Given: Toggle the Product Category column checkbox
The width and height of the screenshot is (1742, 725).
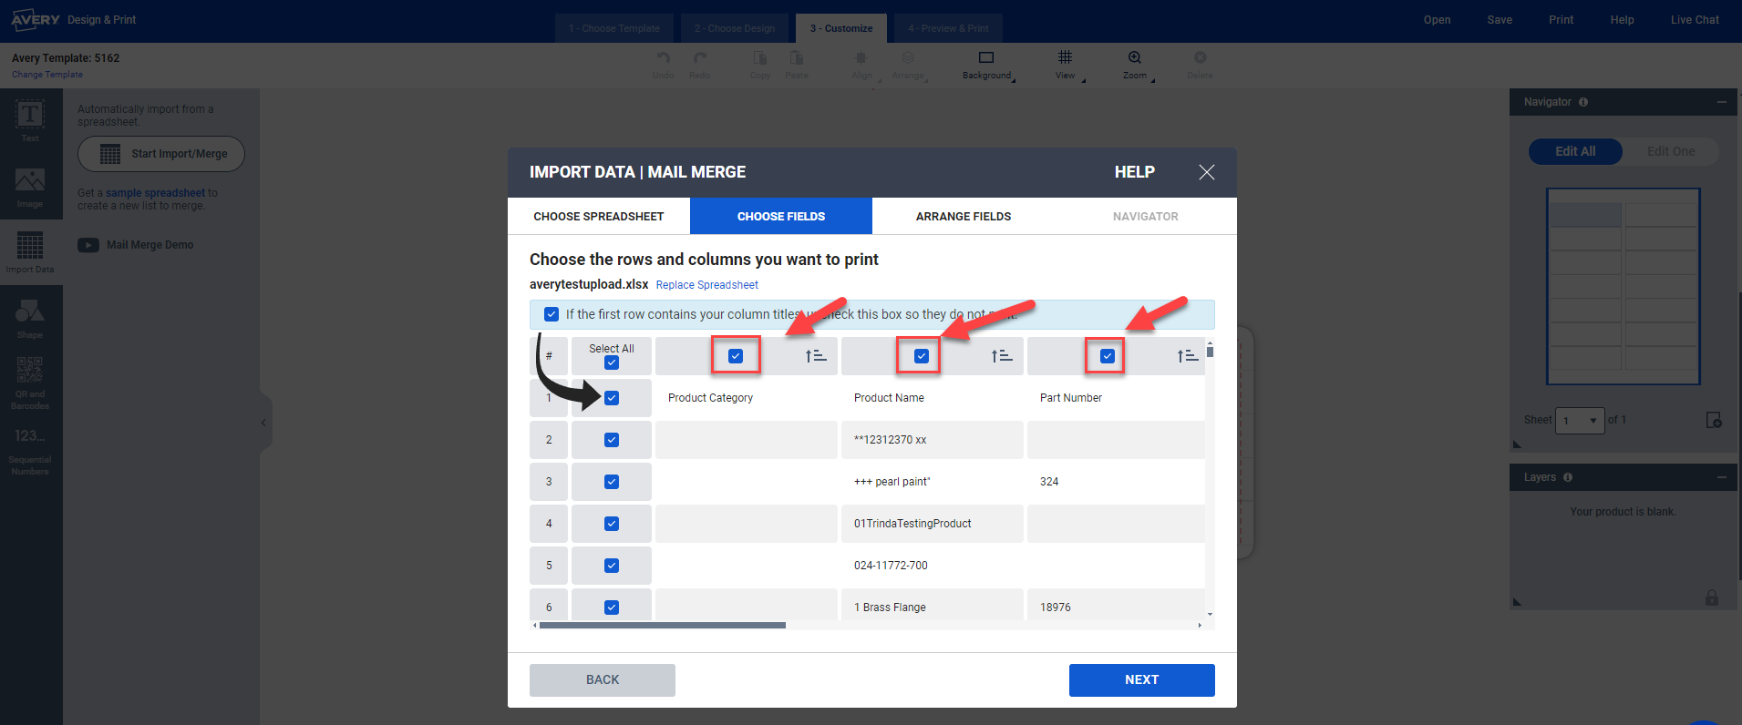Looking at the screenshot, I should pyautogui.click(x=736, y=356).
